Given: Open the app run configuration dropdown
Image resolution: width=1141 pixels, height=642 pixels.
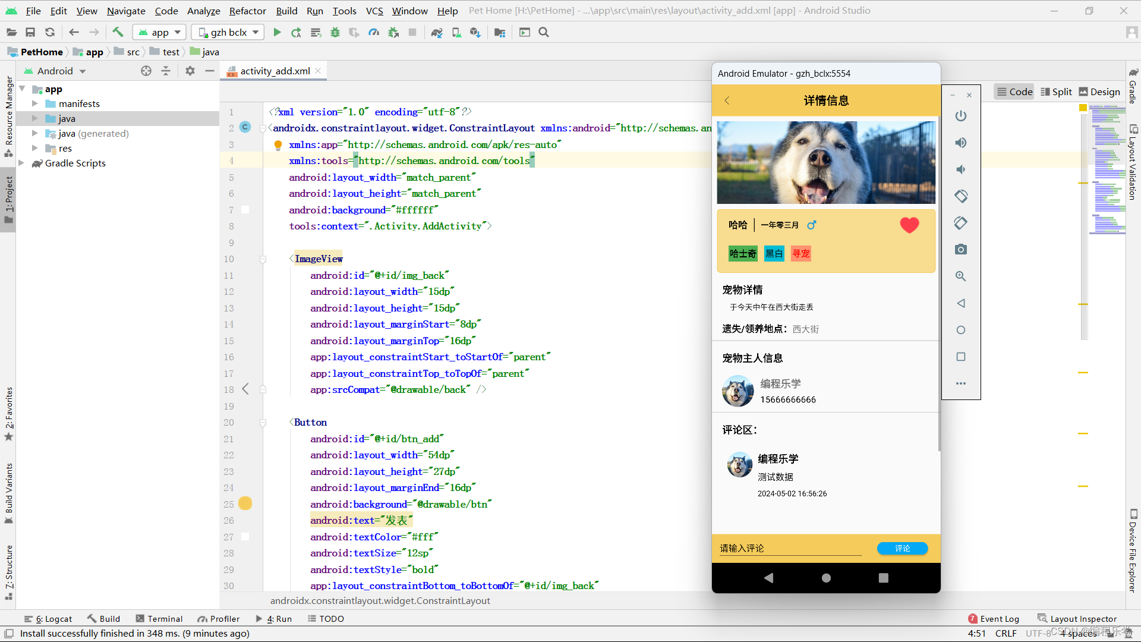Looking at the screenshot, I should [x=159, y=33].
